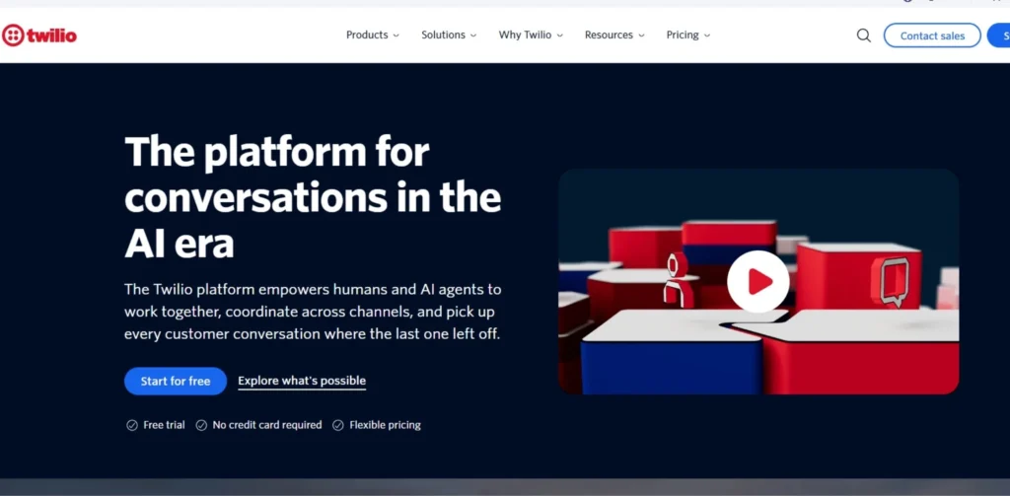
Task: Click the Flexible pricing checkmark icon
Action: tap(338, 425)
